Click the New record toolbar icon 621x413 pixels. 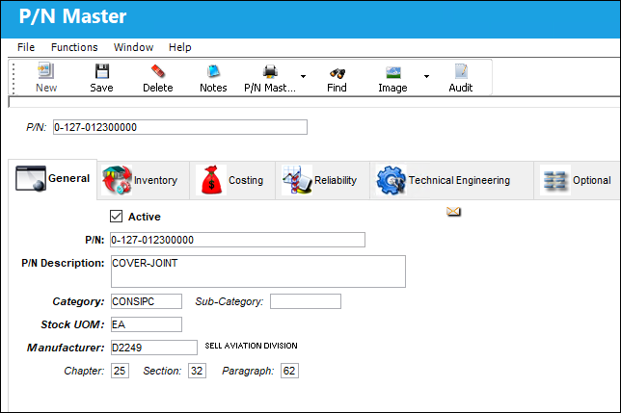point(46,71)
